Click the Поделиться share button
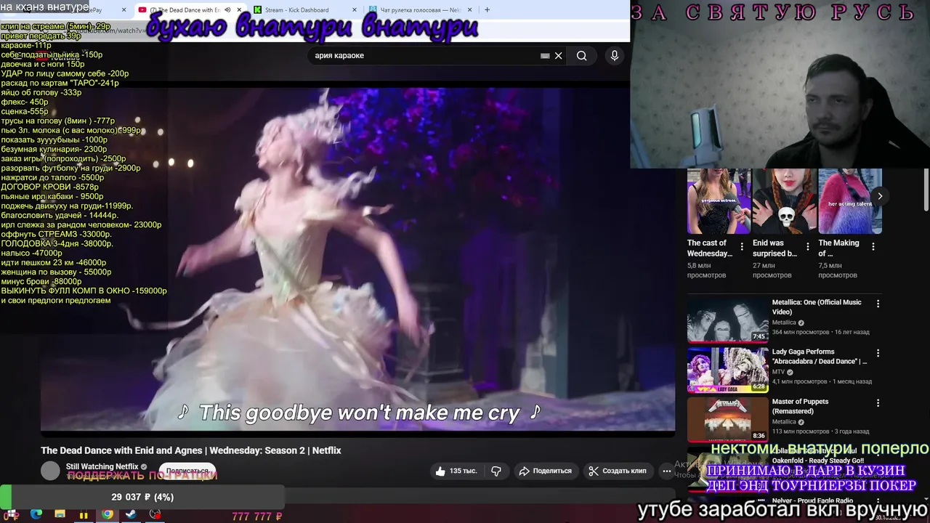 [x=545, y=471]
